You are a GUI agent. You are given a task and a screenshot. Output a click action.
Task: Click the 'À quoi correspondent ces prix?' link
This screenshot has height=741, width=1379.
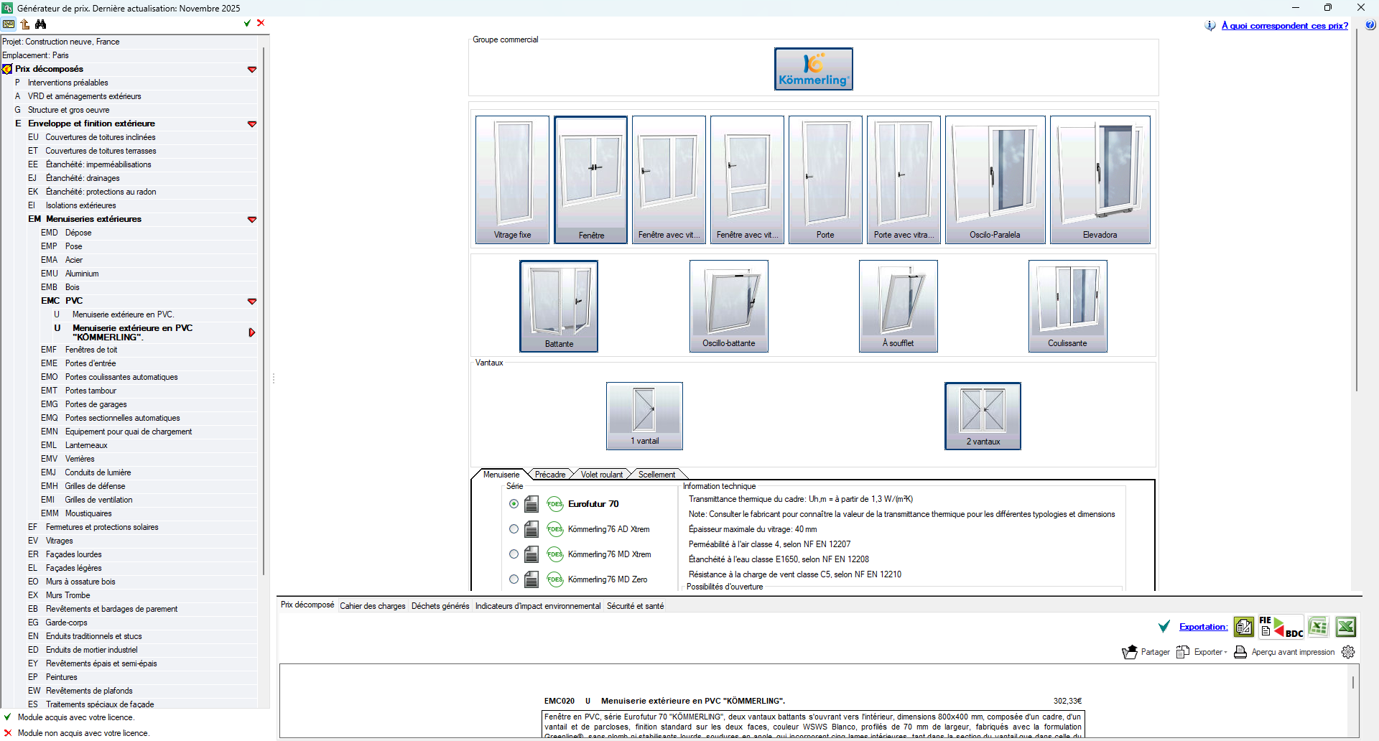pos(1285,26)
